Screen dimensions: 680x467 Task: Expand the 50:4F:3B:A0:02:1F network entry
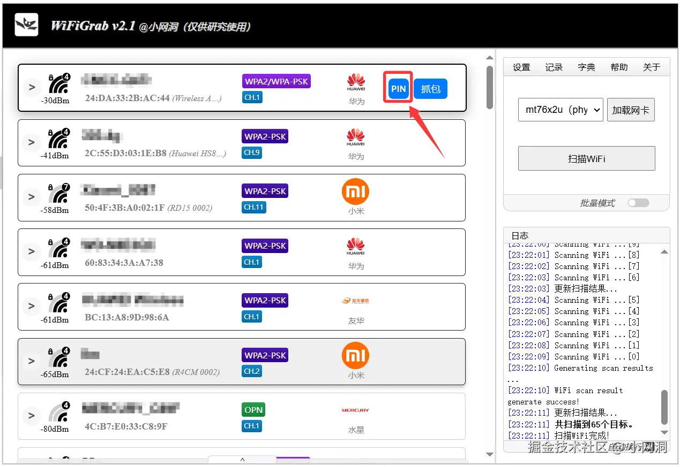pyautogui.click(x=32, y=197)
